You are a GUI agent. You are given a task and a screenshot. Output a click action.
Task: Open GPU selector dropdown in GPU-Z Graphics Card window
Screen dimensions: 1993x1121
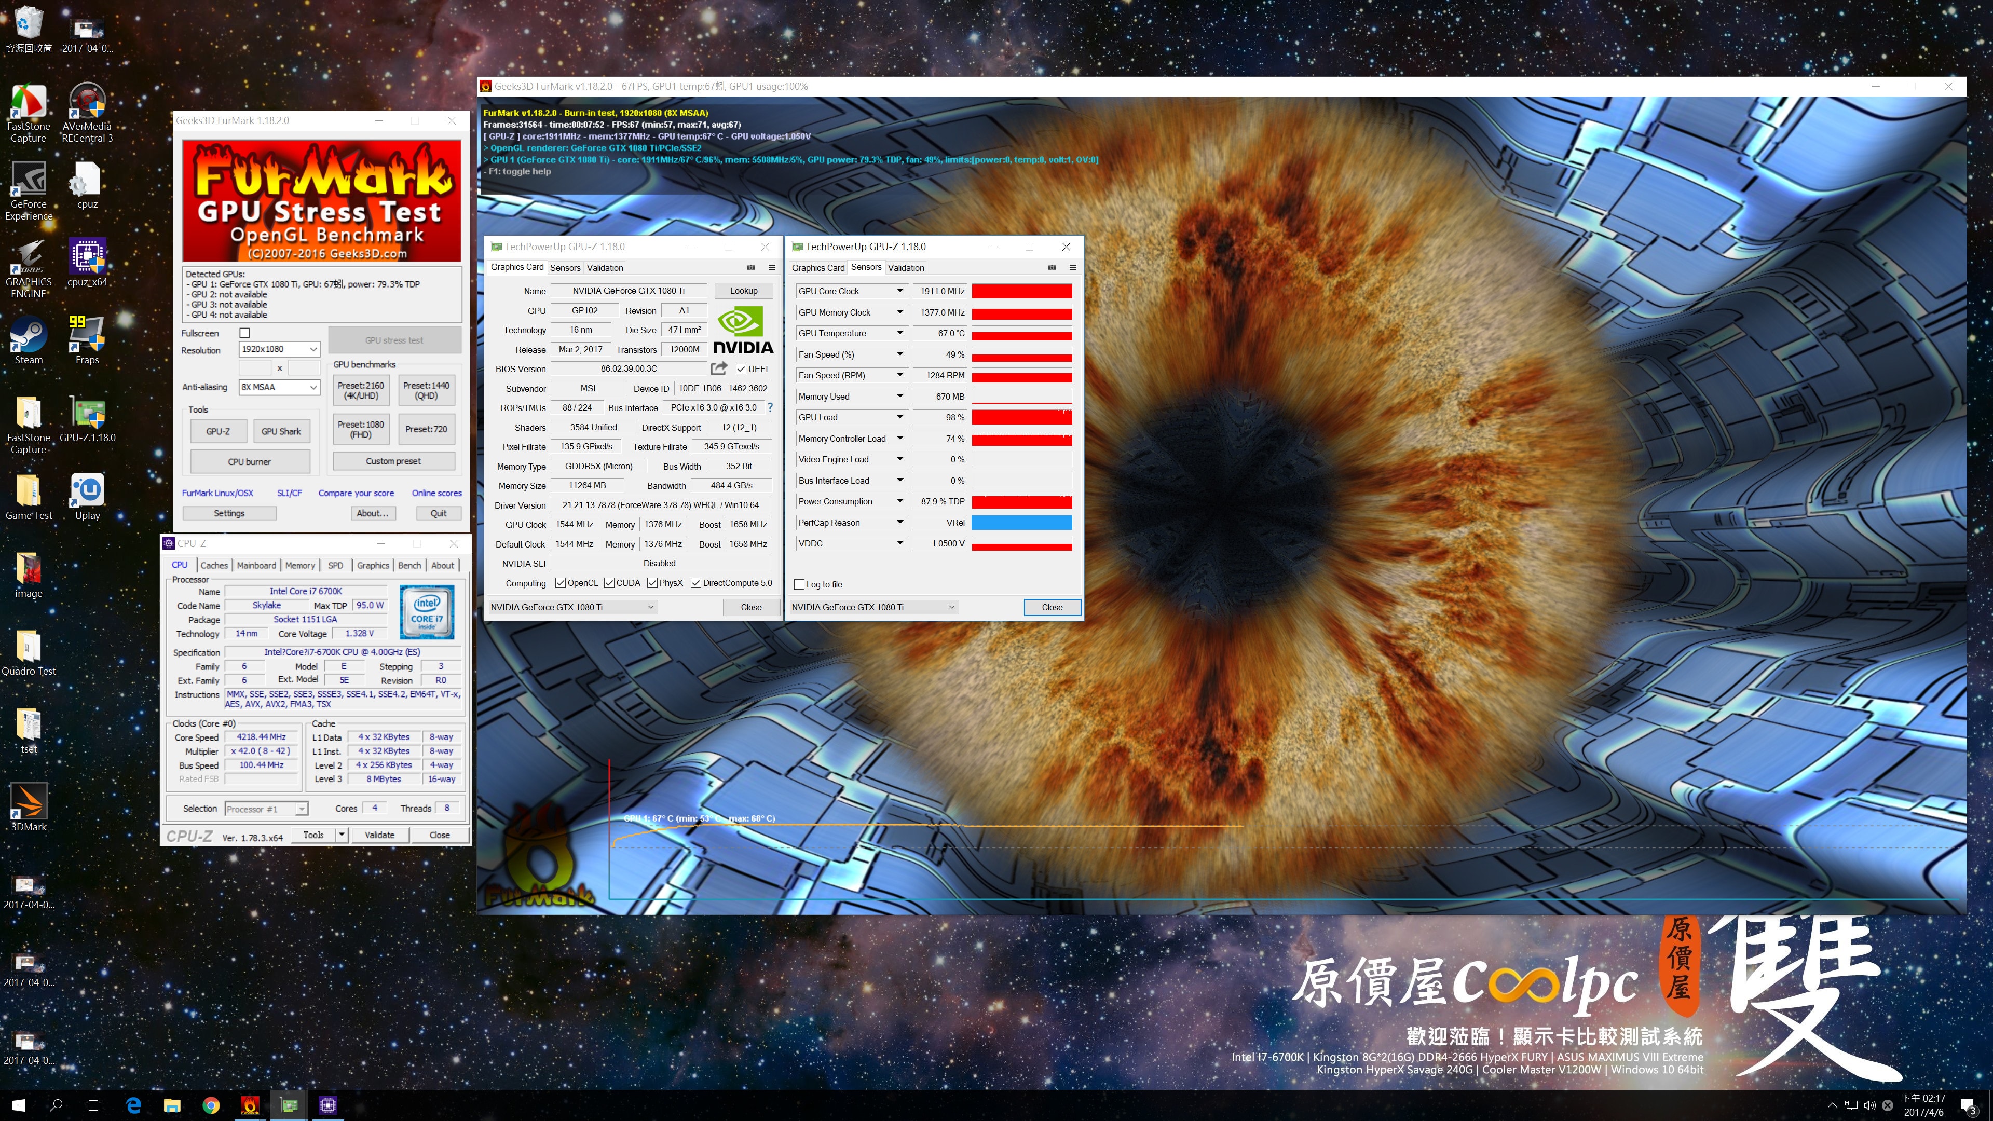tap(572, 607)
